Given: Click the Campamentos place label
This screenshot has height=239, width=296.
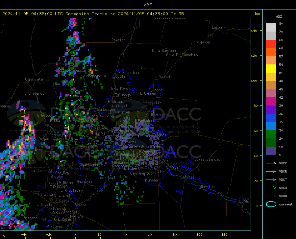Looking at the screenshot, I should (141, 173).
